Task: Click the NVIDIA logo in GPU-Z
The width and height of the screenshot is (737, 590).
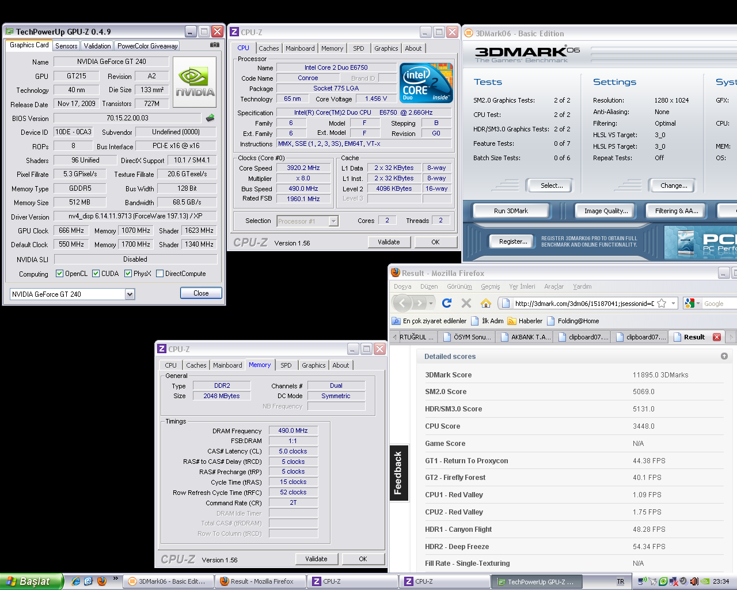Action: click(195, 82)
